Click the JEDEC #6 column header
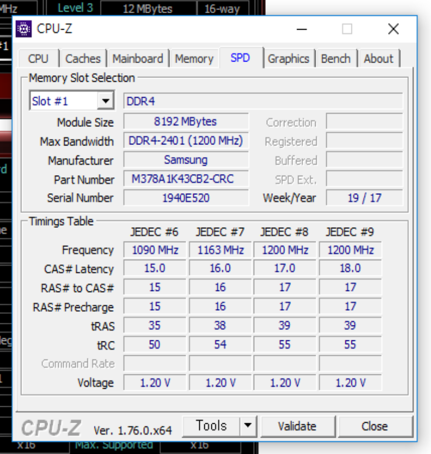The width and height of the screenshot is (431, 454). point(154,232)
